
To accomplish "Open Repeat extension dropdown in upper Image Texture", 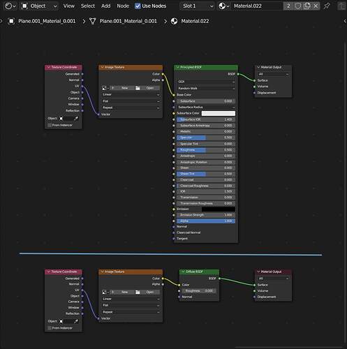I will tap(131, 107).
